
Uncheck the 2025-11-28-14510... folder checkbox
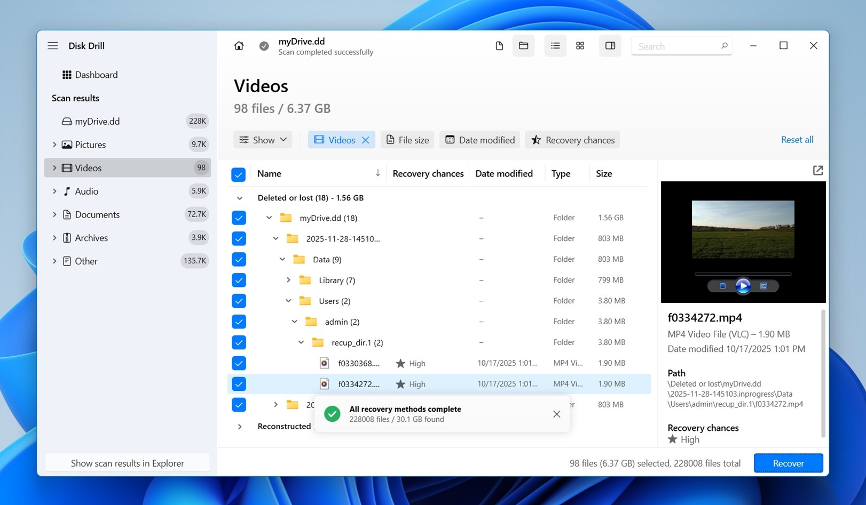pos(239,238)
